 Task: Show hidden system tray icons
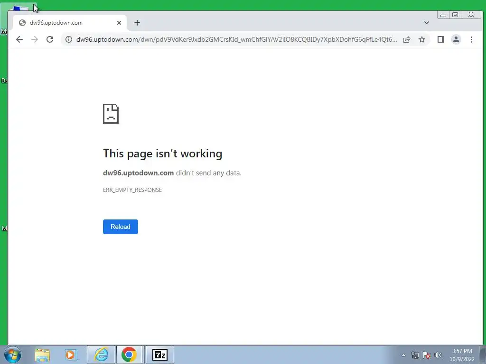403,355
